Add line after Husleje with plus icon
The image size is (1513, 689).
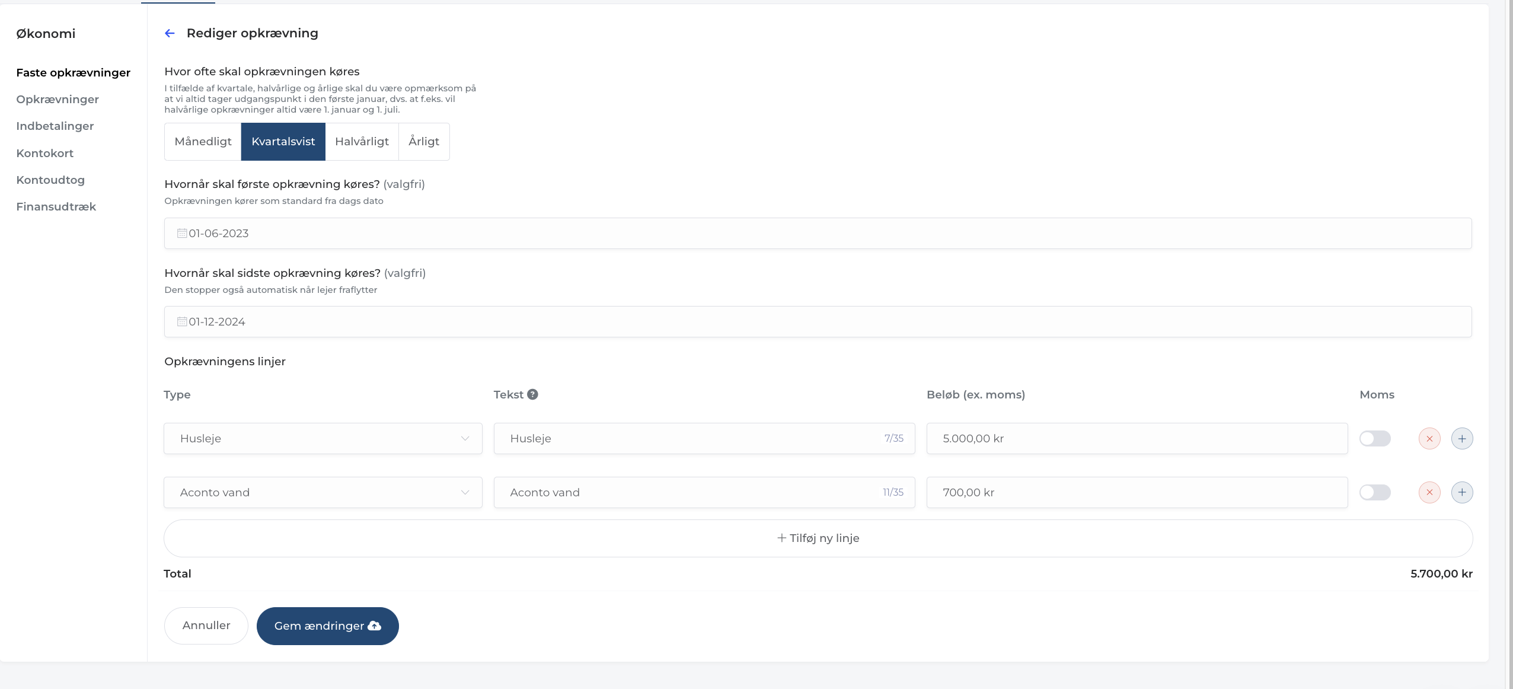click(1462, 439)
